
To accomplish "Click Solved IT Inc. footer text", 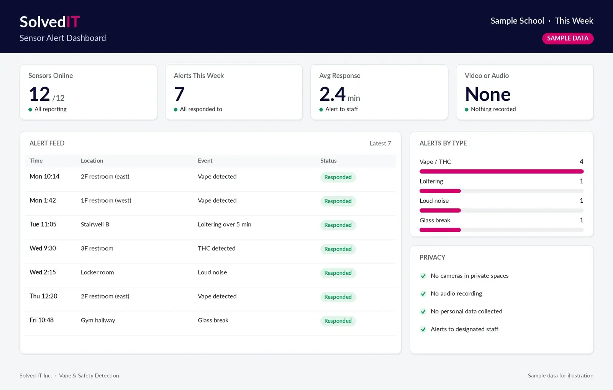I will [36, 375].
